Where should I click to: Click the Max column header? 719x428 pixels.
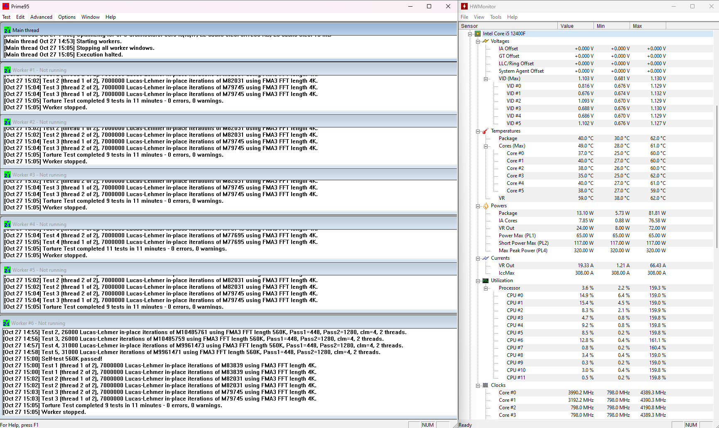tap(648, 26)
